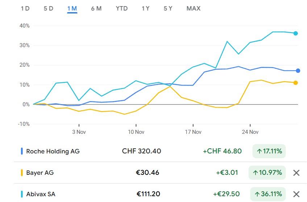This screenshot has height=202, width=307.
Task: Show year-to-date YTD chart
Action: tap(122, 8)
